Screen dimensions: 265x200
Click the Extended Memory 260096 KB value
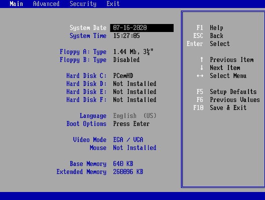pos(128,171)
